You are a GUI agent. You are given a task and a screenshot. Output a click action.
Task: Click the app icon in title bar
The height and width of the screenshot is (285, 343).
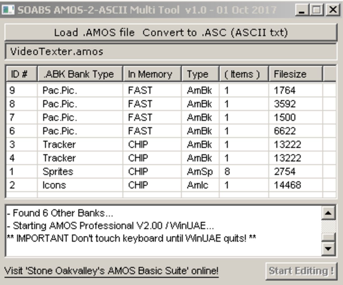click(8, 10)
